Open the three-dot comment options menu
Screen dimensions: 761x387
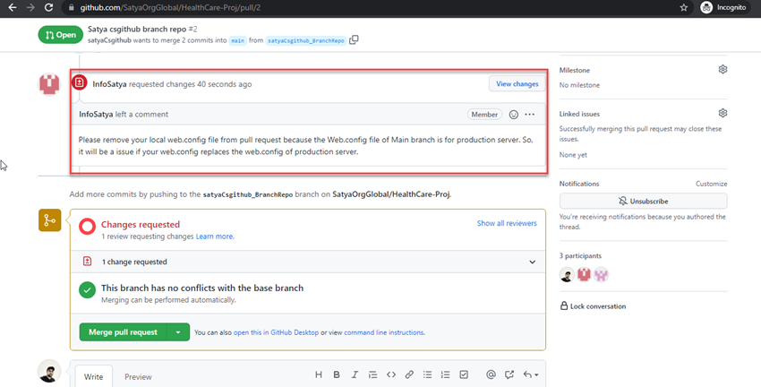tap(529, 115)
